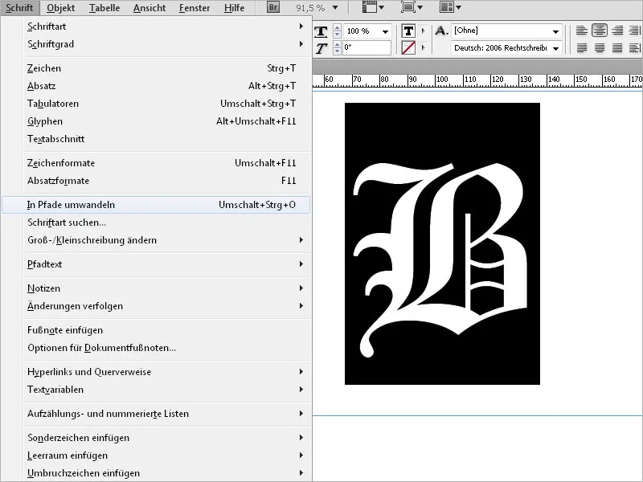Justify text with last line right
This screenshot has height=482, width=643.
tap(617, 48)
